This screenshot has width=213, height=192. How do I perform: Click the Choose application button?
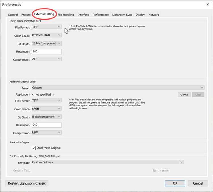(x=184, y=94)
